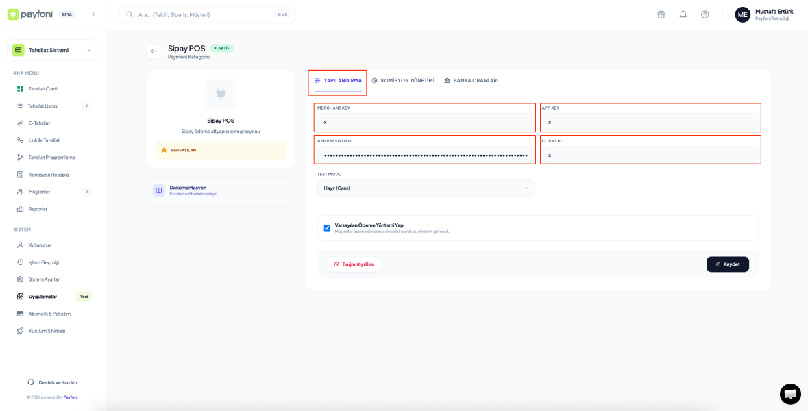Toggle Varsayılan Ödeme Yöntemi Yap checkbox
Image resolution: width=808 pixels, height=411 pixels.
click(327, 228)
